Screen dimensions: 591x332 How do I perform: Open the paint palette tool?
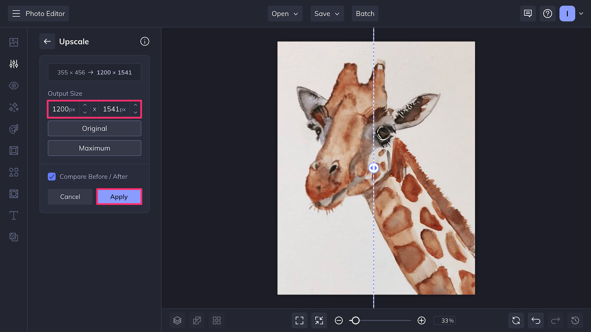(14, 129)
